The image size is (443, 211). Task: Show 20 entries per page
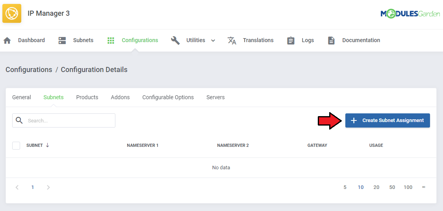[x=376, y=187]
